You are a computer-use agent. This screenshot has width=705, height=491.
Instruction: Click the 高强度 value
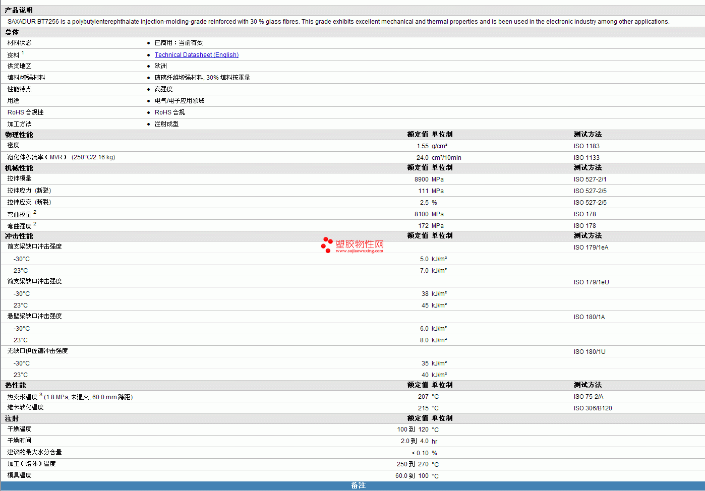click(x=163, y=89)
